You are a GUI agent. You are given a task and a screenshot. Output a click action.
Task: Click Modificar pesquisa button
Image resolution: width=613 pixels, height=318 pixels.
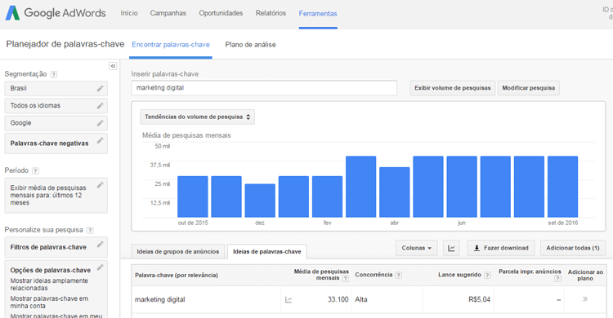pyautogui.click(x=529, y=88)
